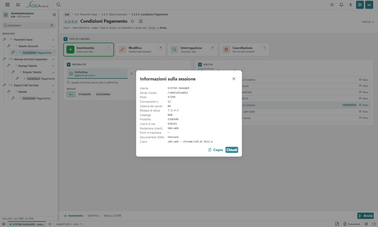Screen dimensions: 378x227
Task: Collapse the Singole Tabelle node
Action: [53, 72]
